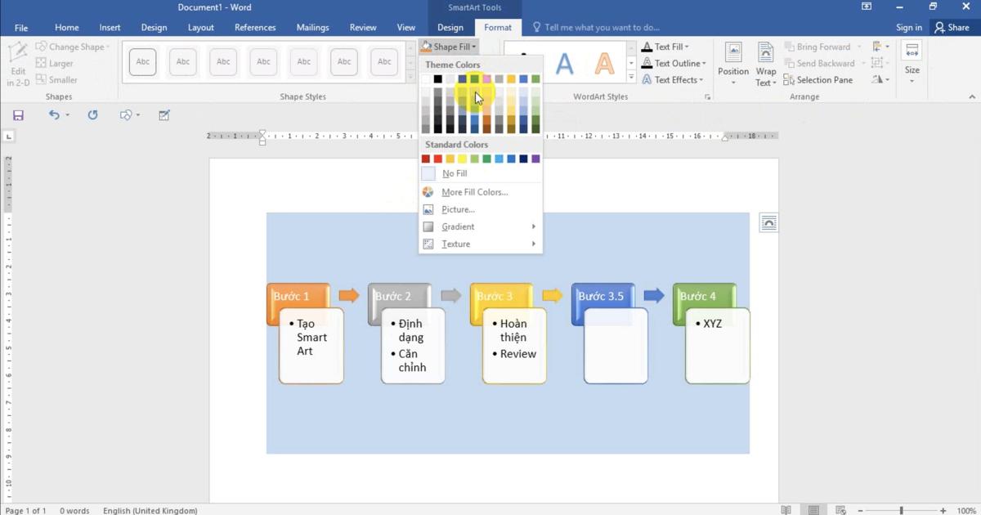This screenshot has width=981, height=515.
Task: Pick the black theme color swatch
Action: tap(437, 79)
